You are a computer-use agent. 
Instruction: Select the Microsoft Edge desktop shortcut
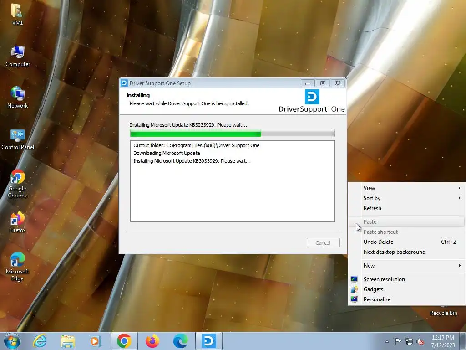tap(18, 267)
